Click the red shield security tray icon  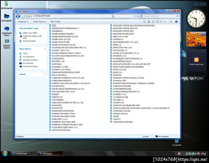198,154
